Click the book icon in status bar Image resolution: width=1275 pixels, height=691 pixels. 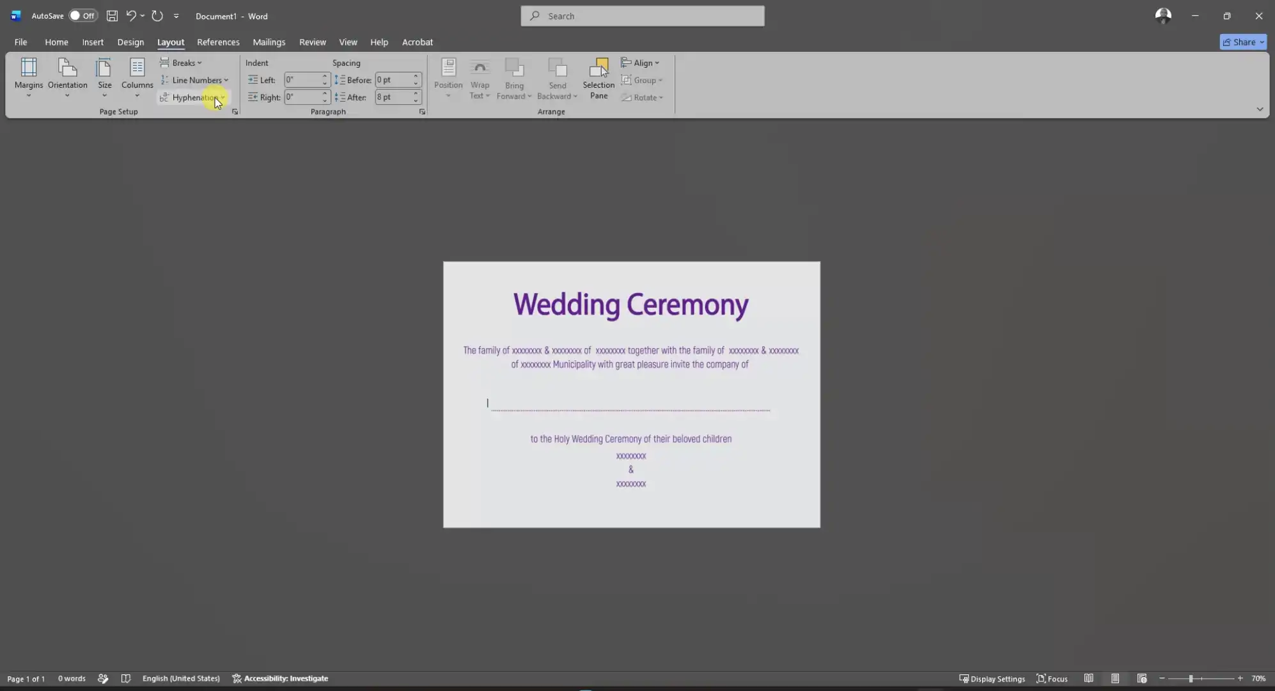[x=126, y=679]
